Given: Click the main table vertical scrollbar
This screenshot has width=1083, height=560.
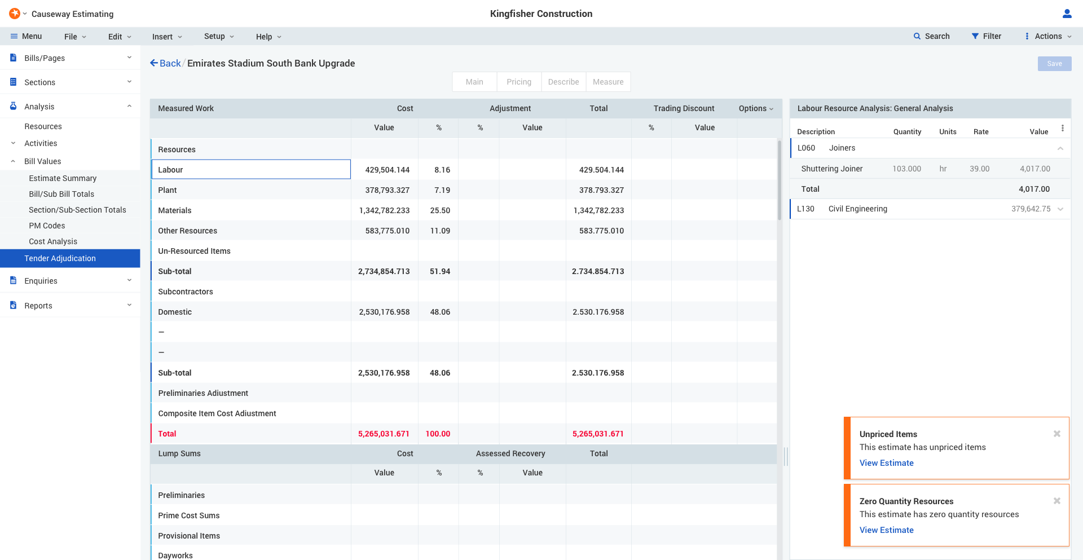Looking at the screenshot, I should tap(780, 180).
